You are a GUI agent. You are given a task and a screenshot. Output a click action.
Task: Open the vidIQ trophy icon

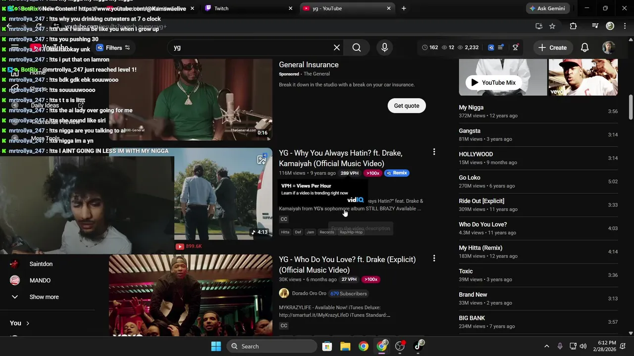(516, 47)
